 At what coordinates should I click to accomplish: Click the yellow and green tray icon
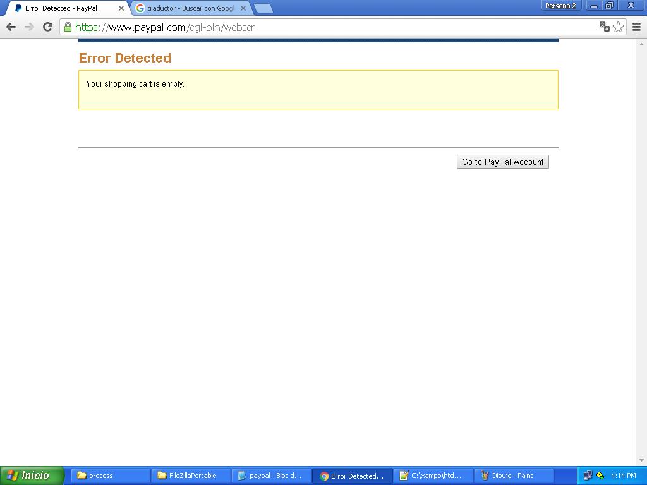(x=600, y=476)
